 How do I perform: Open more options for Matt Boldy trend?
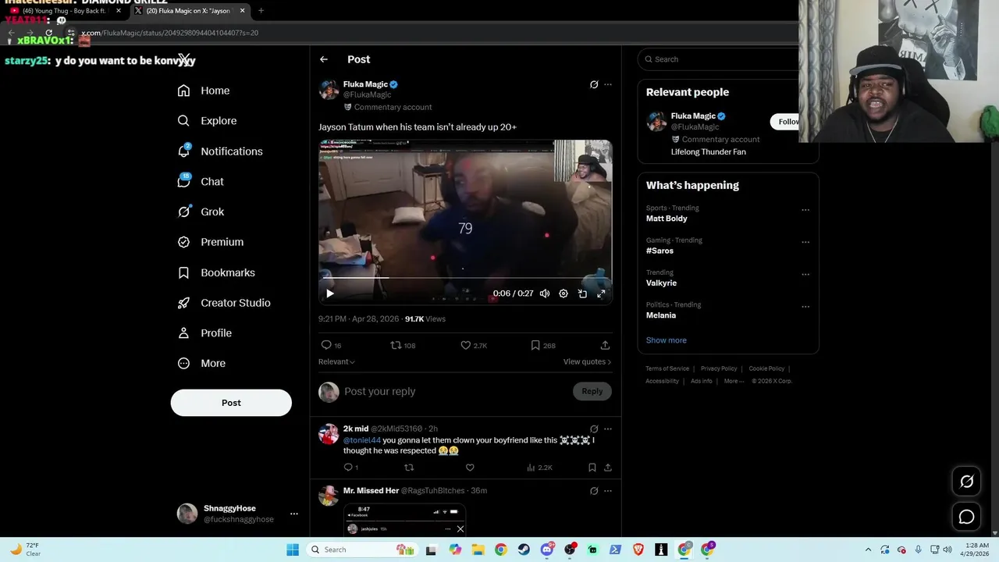pos(805,210)
